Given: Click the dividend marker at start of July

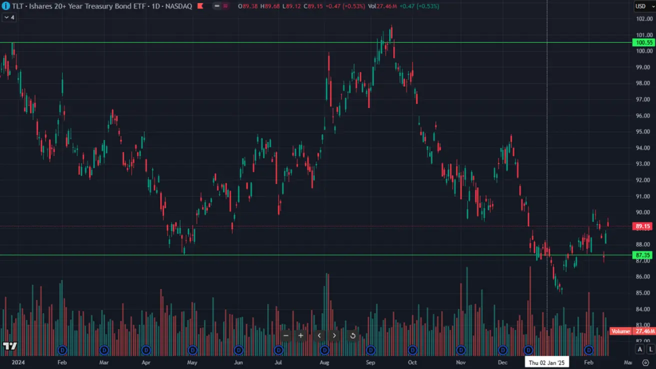Looking at the screenshot, I should pos(278,349).
